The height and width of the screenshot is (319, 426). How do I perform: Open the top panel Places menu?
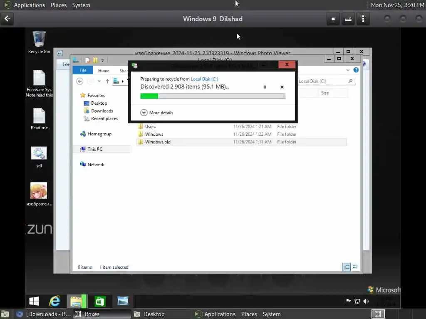pos(58,5)
